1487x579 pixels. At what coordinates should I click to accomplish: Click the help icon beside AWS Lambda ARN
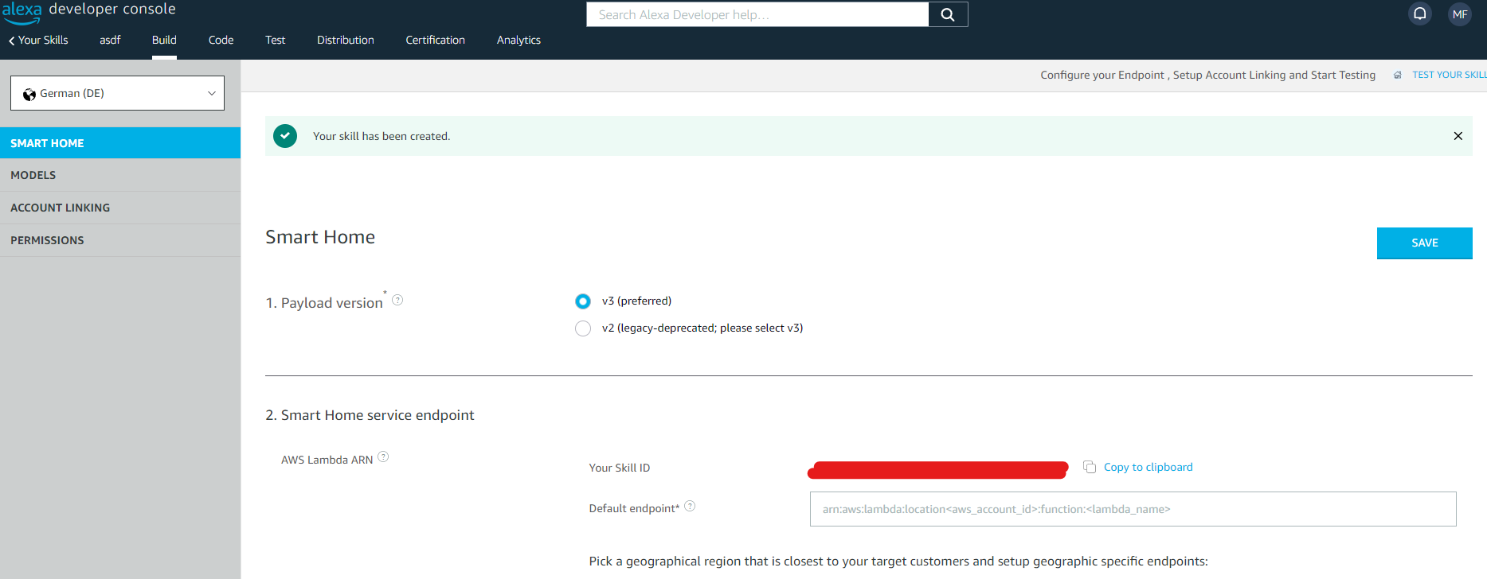(383, 457)
